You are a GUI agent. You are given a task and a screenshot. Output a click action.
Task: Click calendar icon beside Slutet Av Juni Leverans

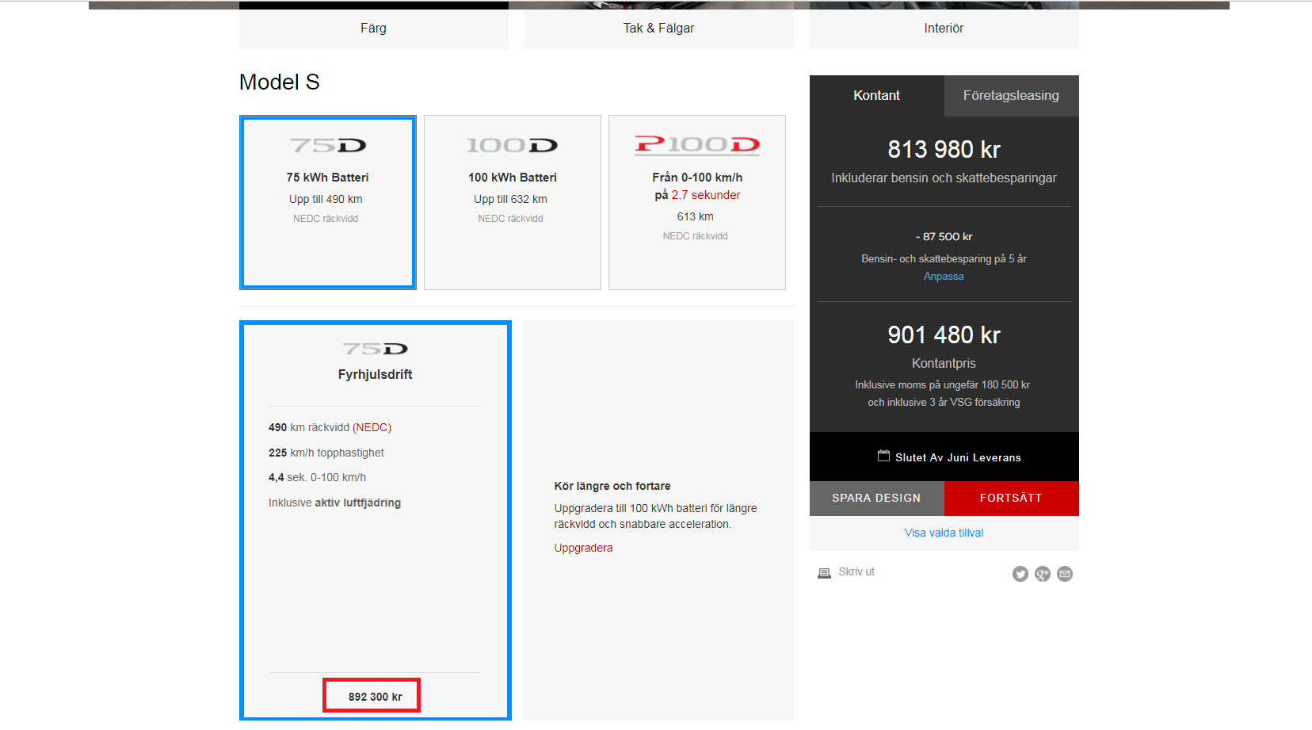[x=883, y=456]
